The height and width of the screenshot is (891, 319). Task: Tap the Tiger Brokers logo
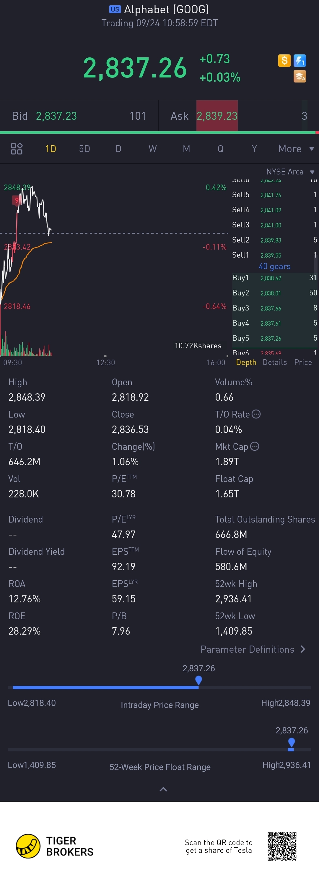tap(55, 846)
